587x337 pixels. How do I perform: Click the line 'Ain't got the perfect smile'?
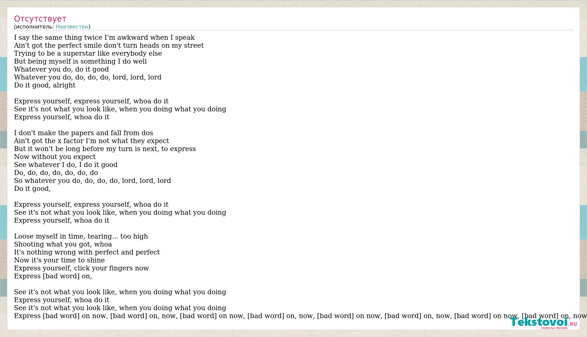[109, 45]
